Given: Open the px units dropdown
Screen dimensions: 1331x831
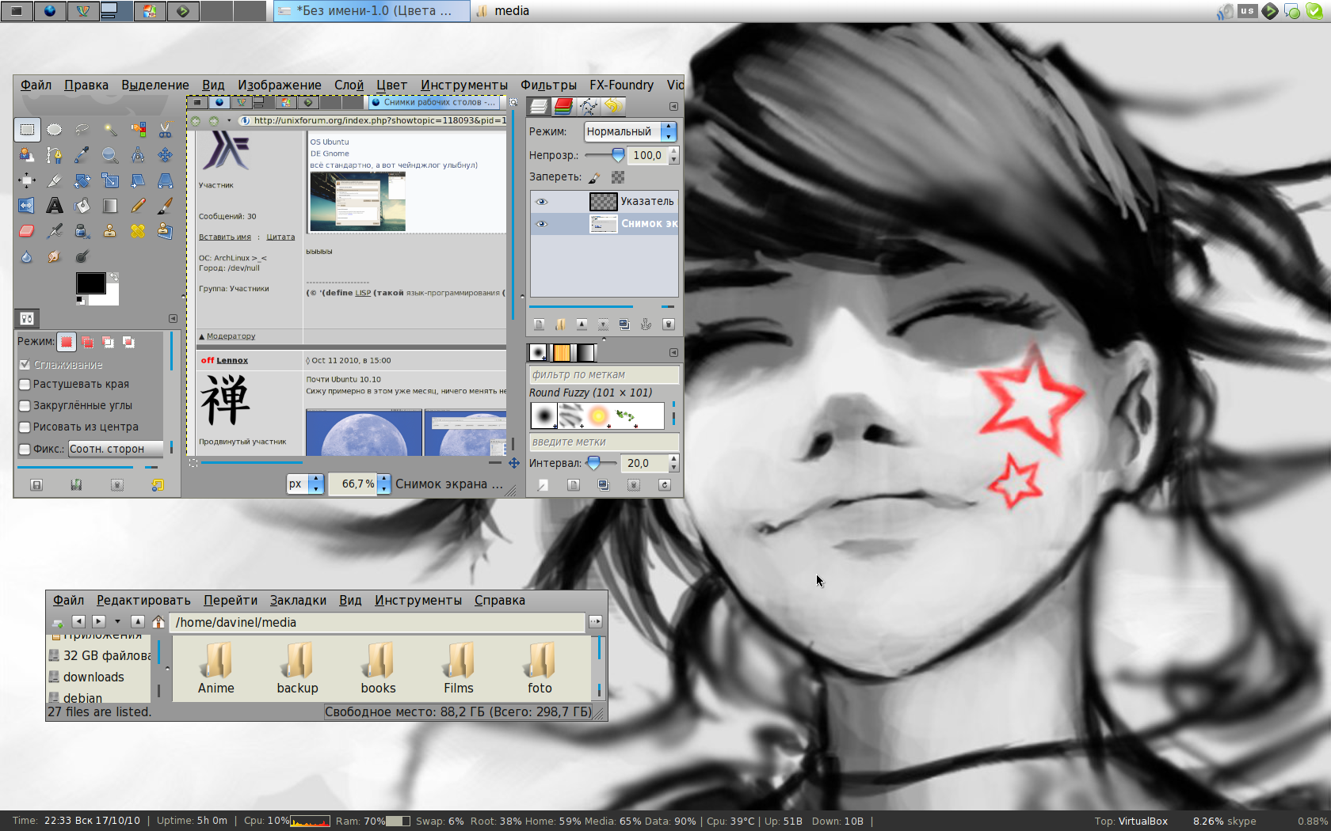Looking at the screenshot, I should [x=305, y=484].
